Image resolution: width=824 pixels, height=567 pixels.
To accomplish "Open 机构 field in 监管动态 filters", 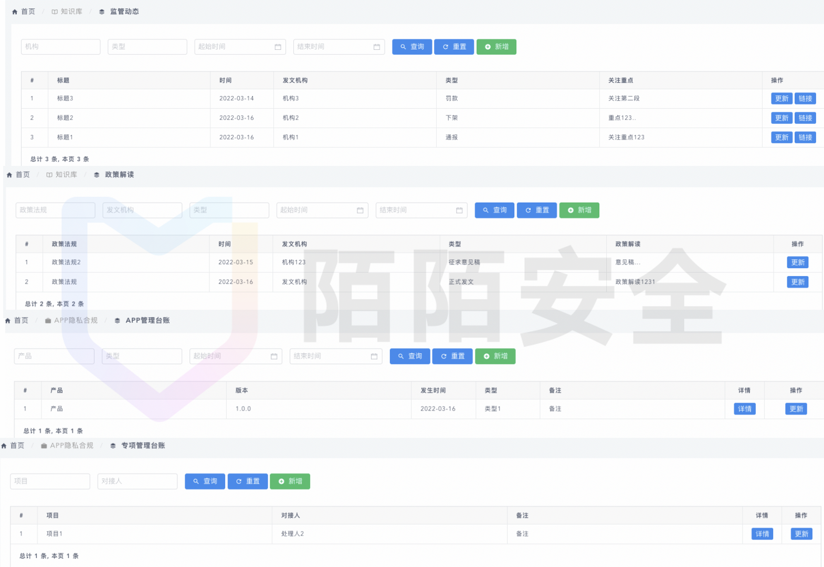I will (x=61, y=47).
